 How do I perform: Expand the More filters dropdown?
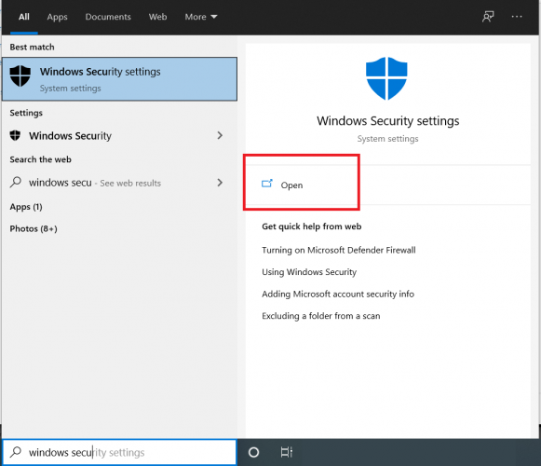tap(201, 17)
